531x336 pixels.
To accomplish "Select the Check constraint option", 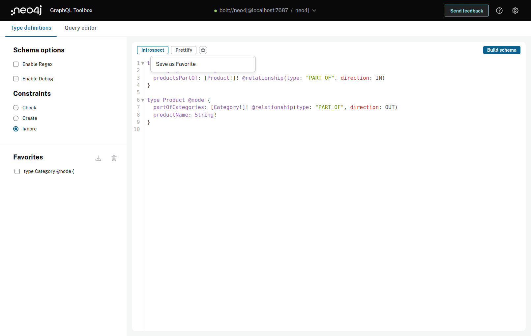I will [16, 108].
